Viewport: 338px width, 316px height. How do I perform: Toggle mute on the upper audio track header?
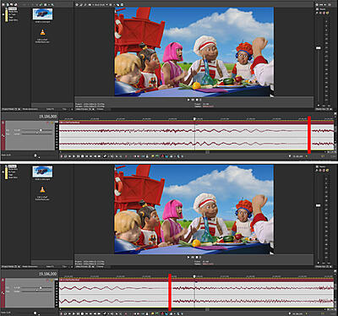(47, 123)
